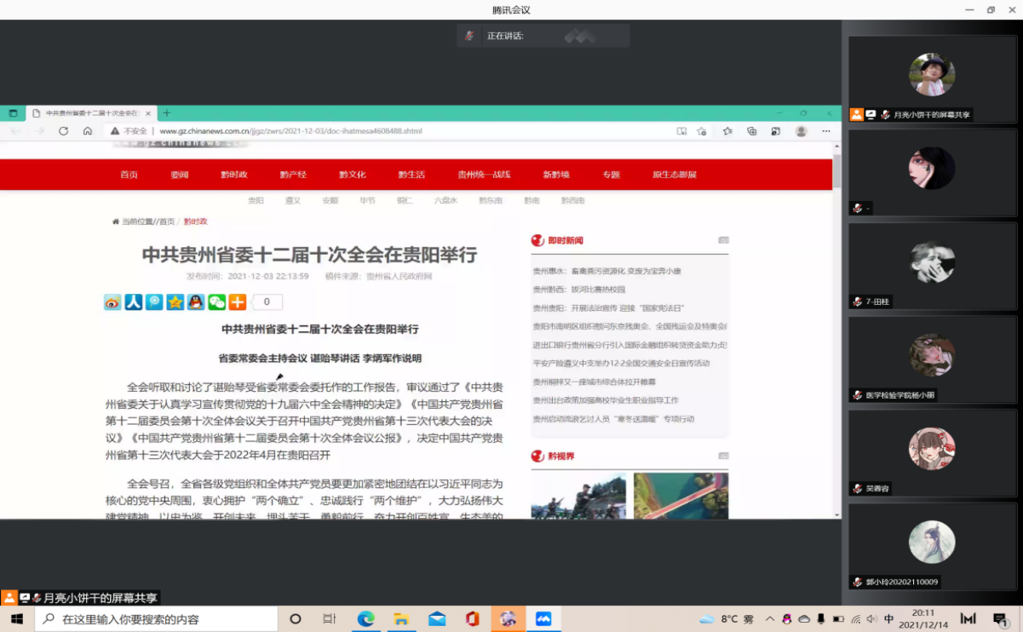The height and width of the screenshot is (632, 1023).
Task: Share the article via Weibo icon
Action: click(112, 302)
